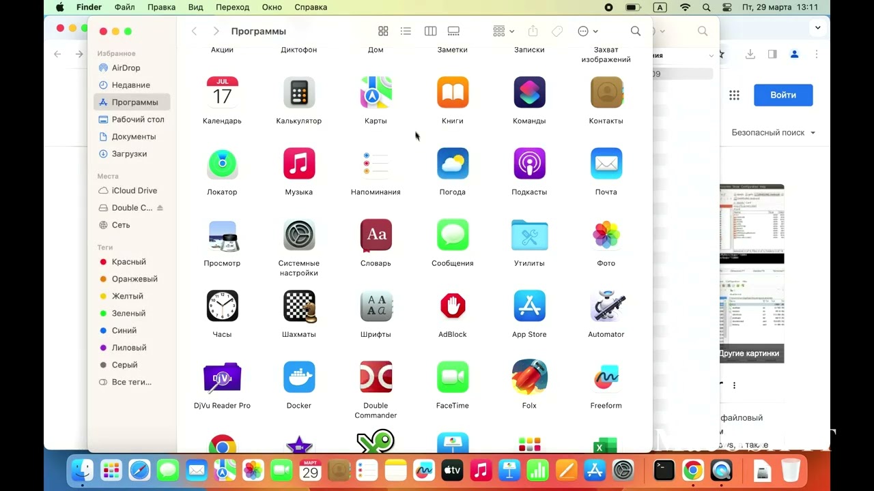This screenshot has width=874, height=491.
Task: Select the Просмотр app icon
Action: point(222,235)
